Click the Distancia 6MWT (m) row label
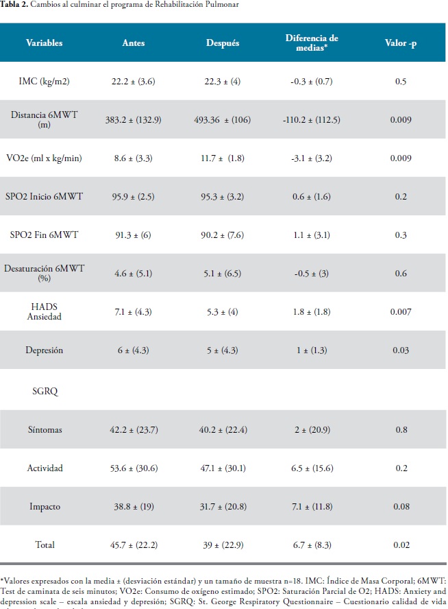 [x=45, y=119]
